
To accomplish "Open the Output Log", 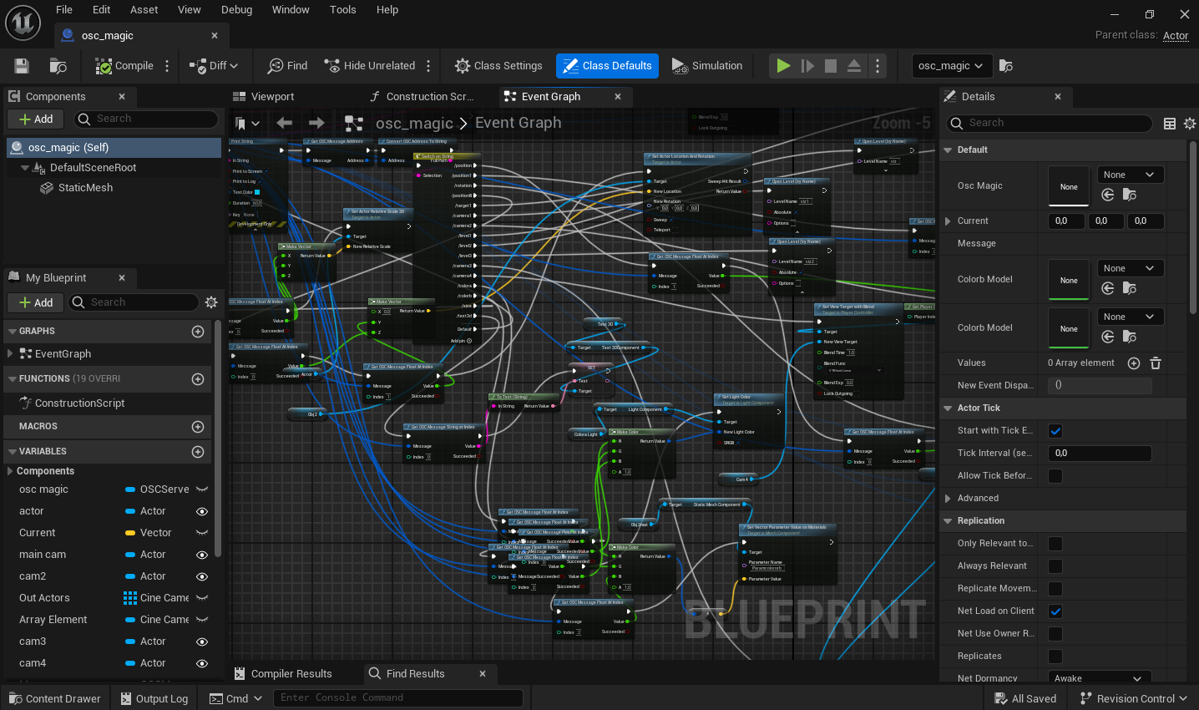I will coord(154,699).
